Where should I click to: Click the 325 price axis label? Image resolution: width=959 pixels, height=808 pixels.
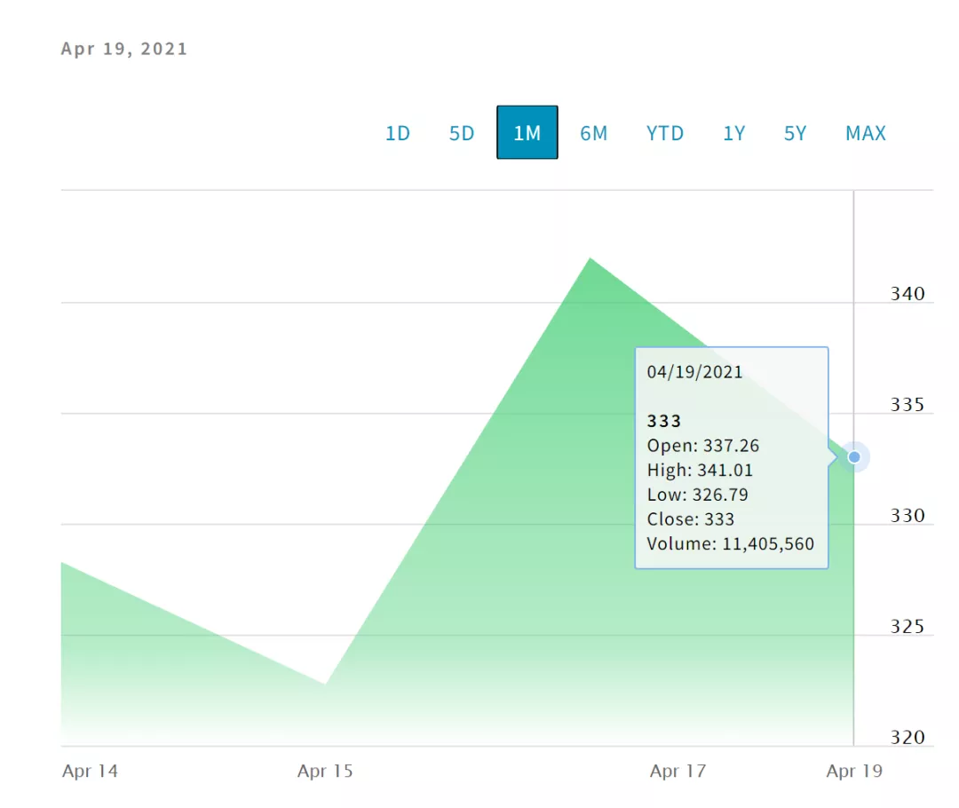click(907, 627)
